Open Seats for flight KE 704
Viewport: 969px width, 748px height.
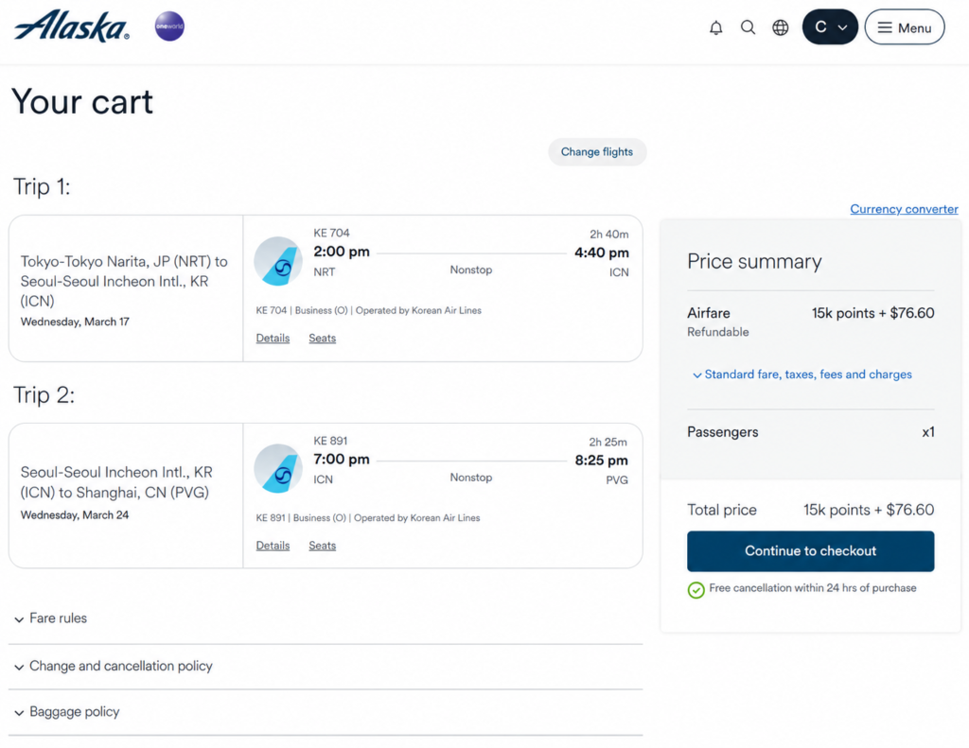[x=322, y=338]
